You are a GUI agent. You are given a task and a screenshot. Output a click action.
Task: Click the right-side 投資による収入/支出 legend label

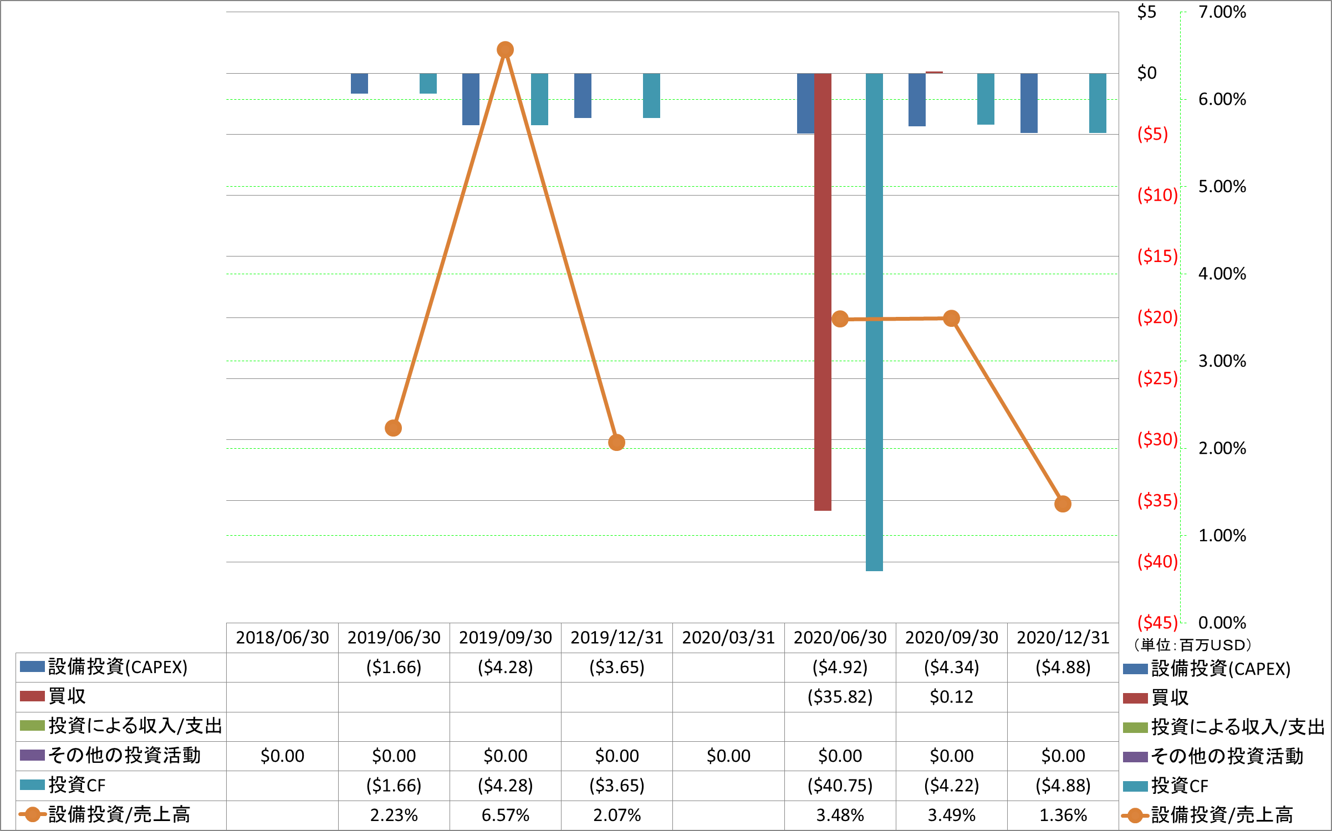pyautogui.click(x=1238, y=727)
